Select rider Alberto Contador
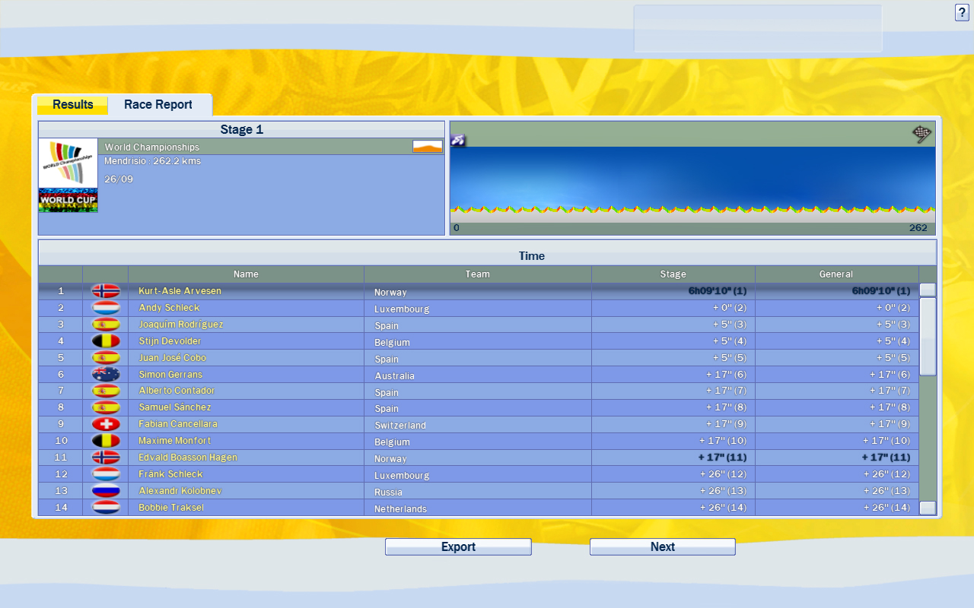Viewport: 974px width, 608px height. point(177,391)
